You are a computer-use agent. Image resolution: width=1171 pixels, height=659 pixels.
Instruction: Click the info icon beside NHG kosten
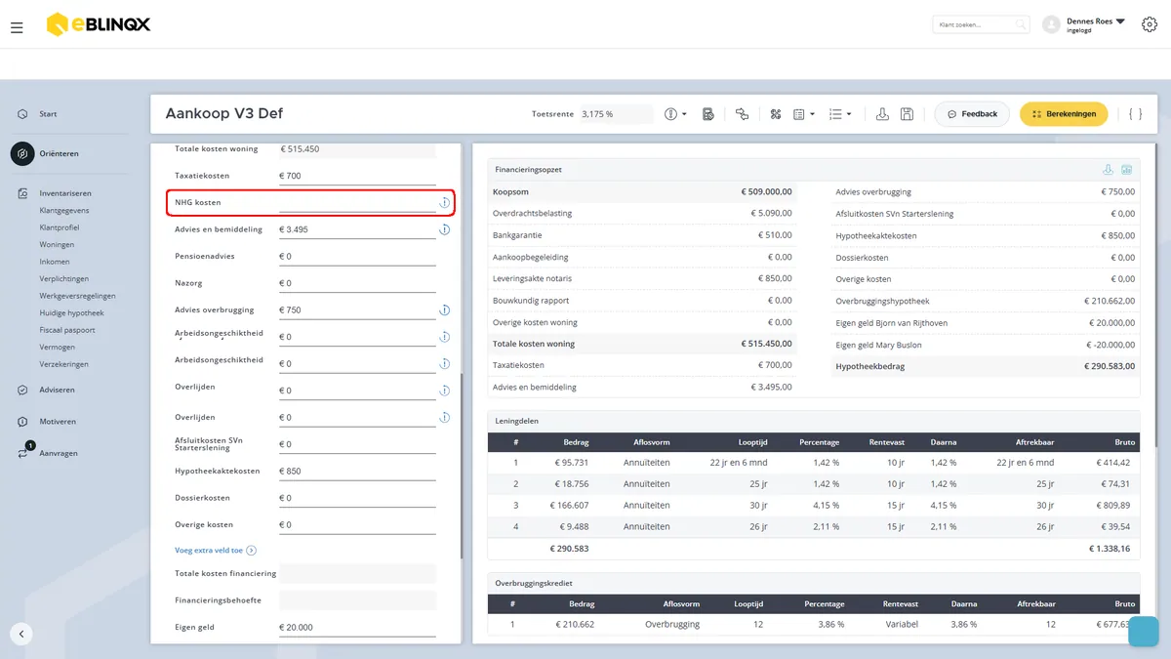[x=444, y=203]
